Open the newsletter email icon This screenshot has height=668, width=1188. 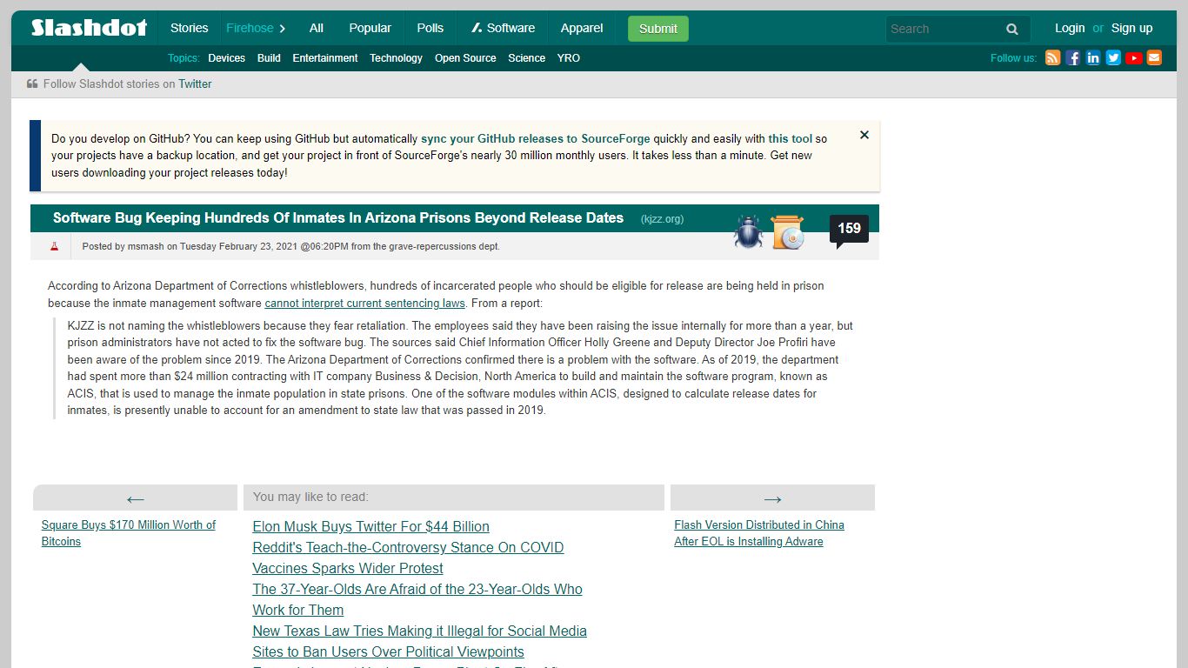[x=1154, y=58]
